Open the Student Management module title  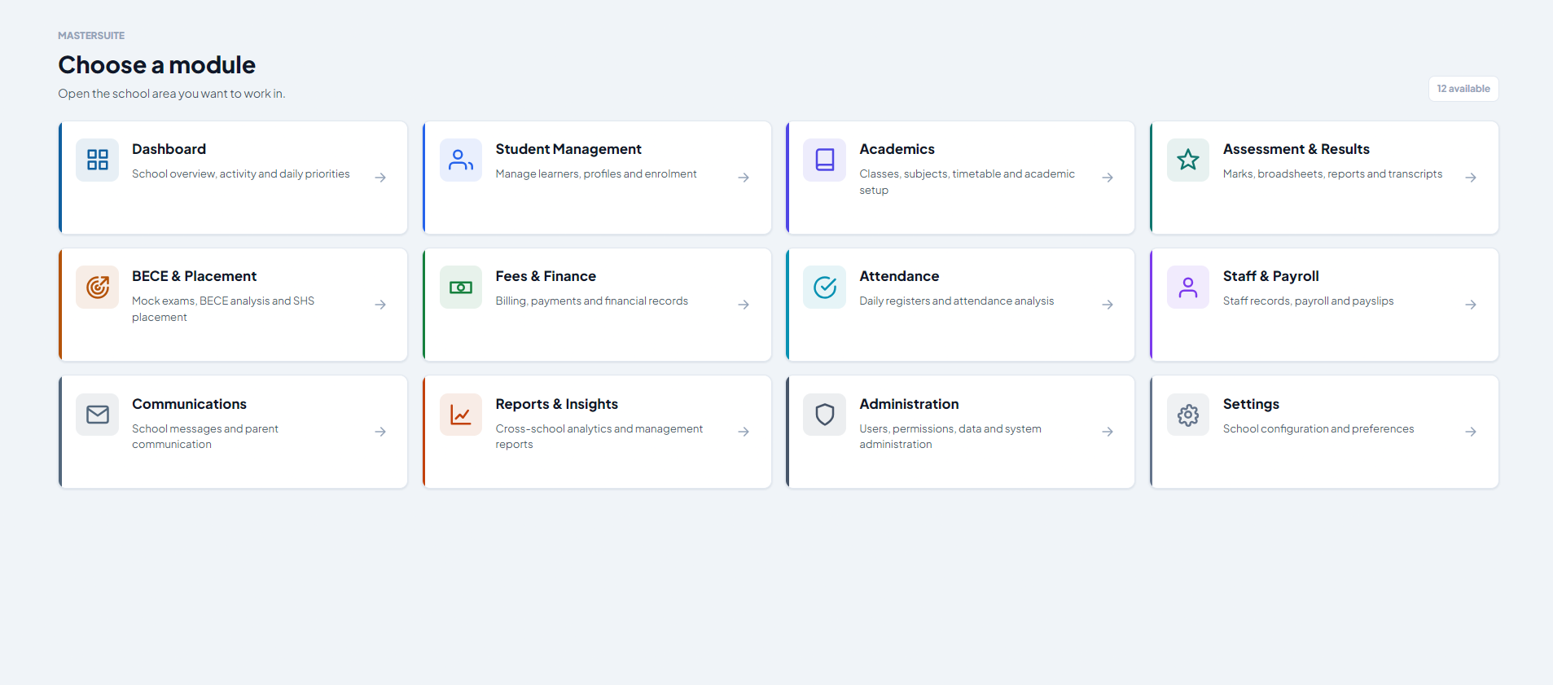point(568,149)
